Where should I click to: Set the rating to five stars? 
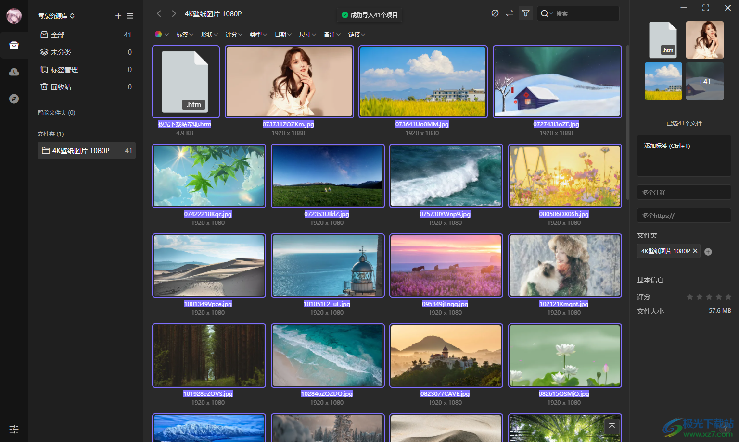coord(728,297)
